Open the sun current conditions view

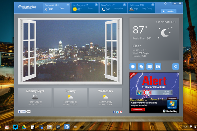(133, 67)
